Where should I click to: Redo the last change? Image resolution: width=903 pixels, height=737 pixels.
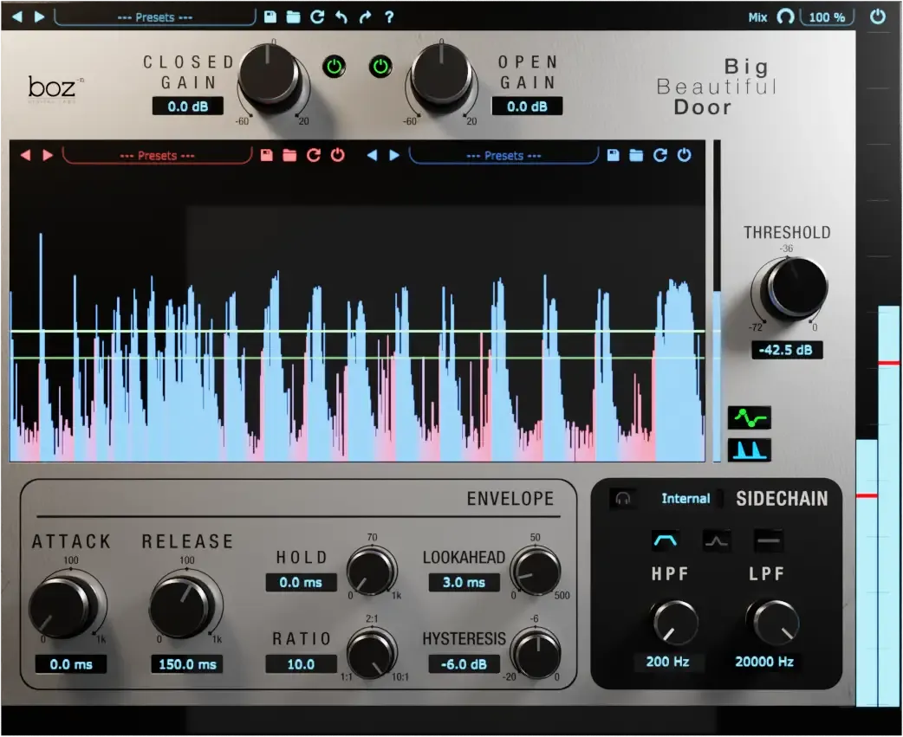365,16
